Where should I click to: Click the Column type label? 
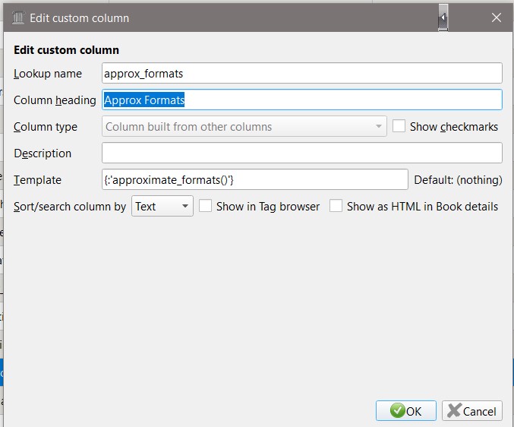click(46, 127)
